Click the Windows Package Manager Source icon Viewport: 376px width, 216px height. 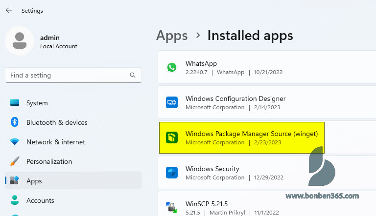tap(172, 137)
